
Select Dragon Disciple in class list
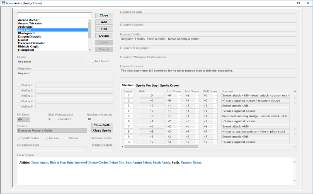click(53, 37)
